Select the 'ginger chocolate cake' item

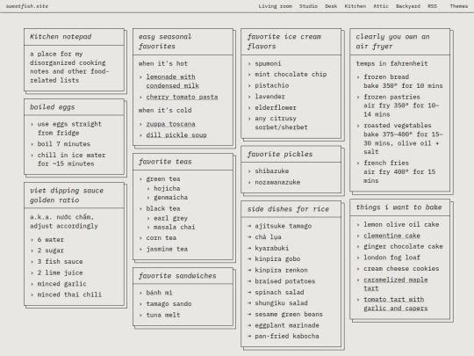[403, 246]
